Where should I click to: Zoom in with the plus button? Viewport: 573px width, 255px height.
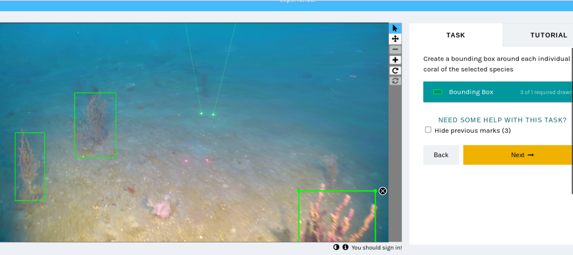pyautogui.click(x=395, y=60)
